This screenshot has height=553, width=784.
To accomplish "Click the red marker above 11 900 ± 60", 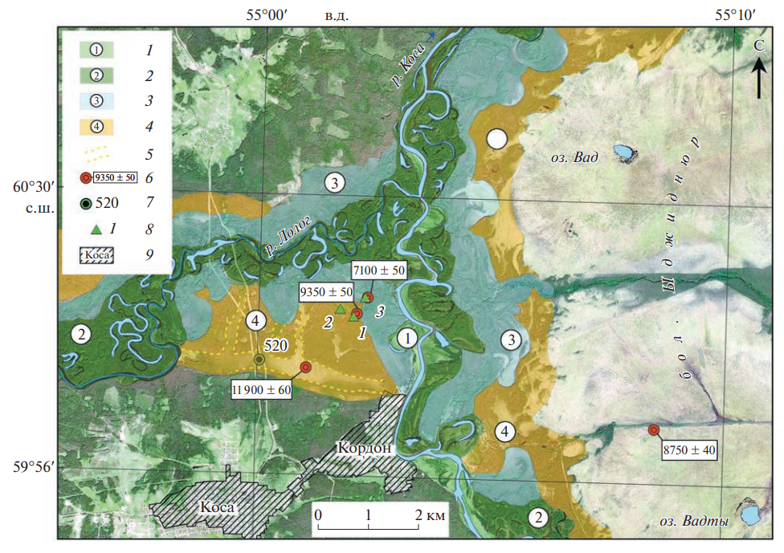I will point(305,367).
